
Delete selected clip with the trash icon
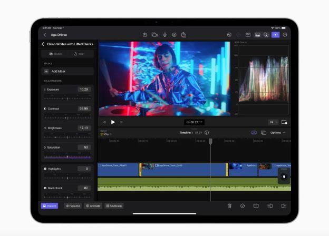229,206
